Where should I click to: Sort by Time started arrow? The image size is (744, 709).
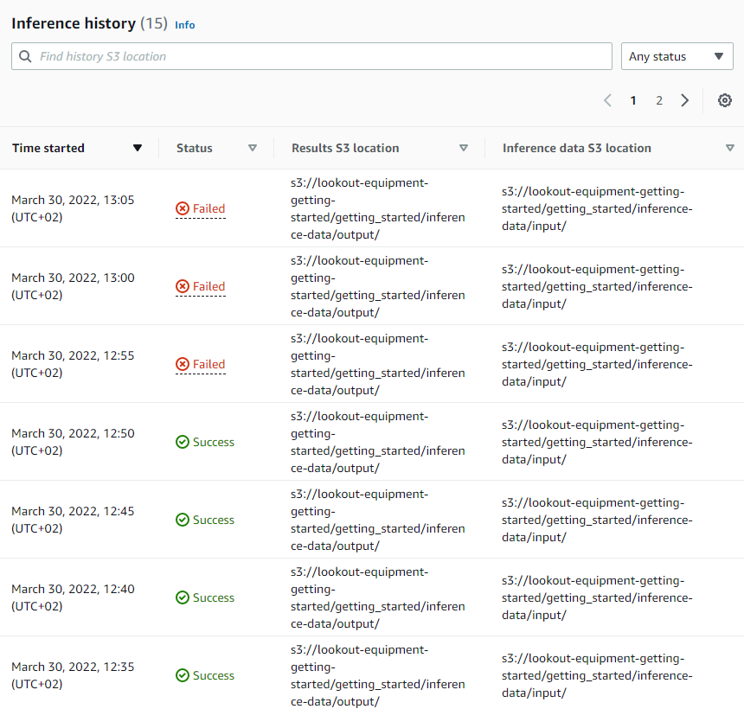[x=138, y=148]
